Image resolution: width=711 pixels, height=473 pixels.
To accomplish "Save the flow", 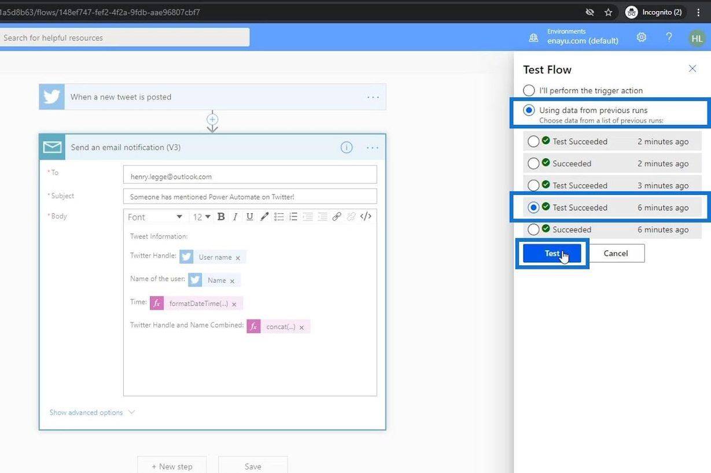I will pyautogui.click(x=253, y=466).
